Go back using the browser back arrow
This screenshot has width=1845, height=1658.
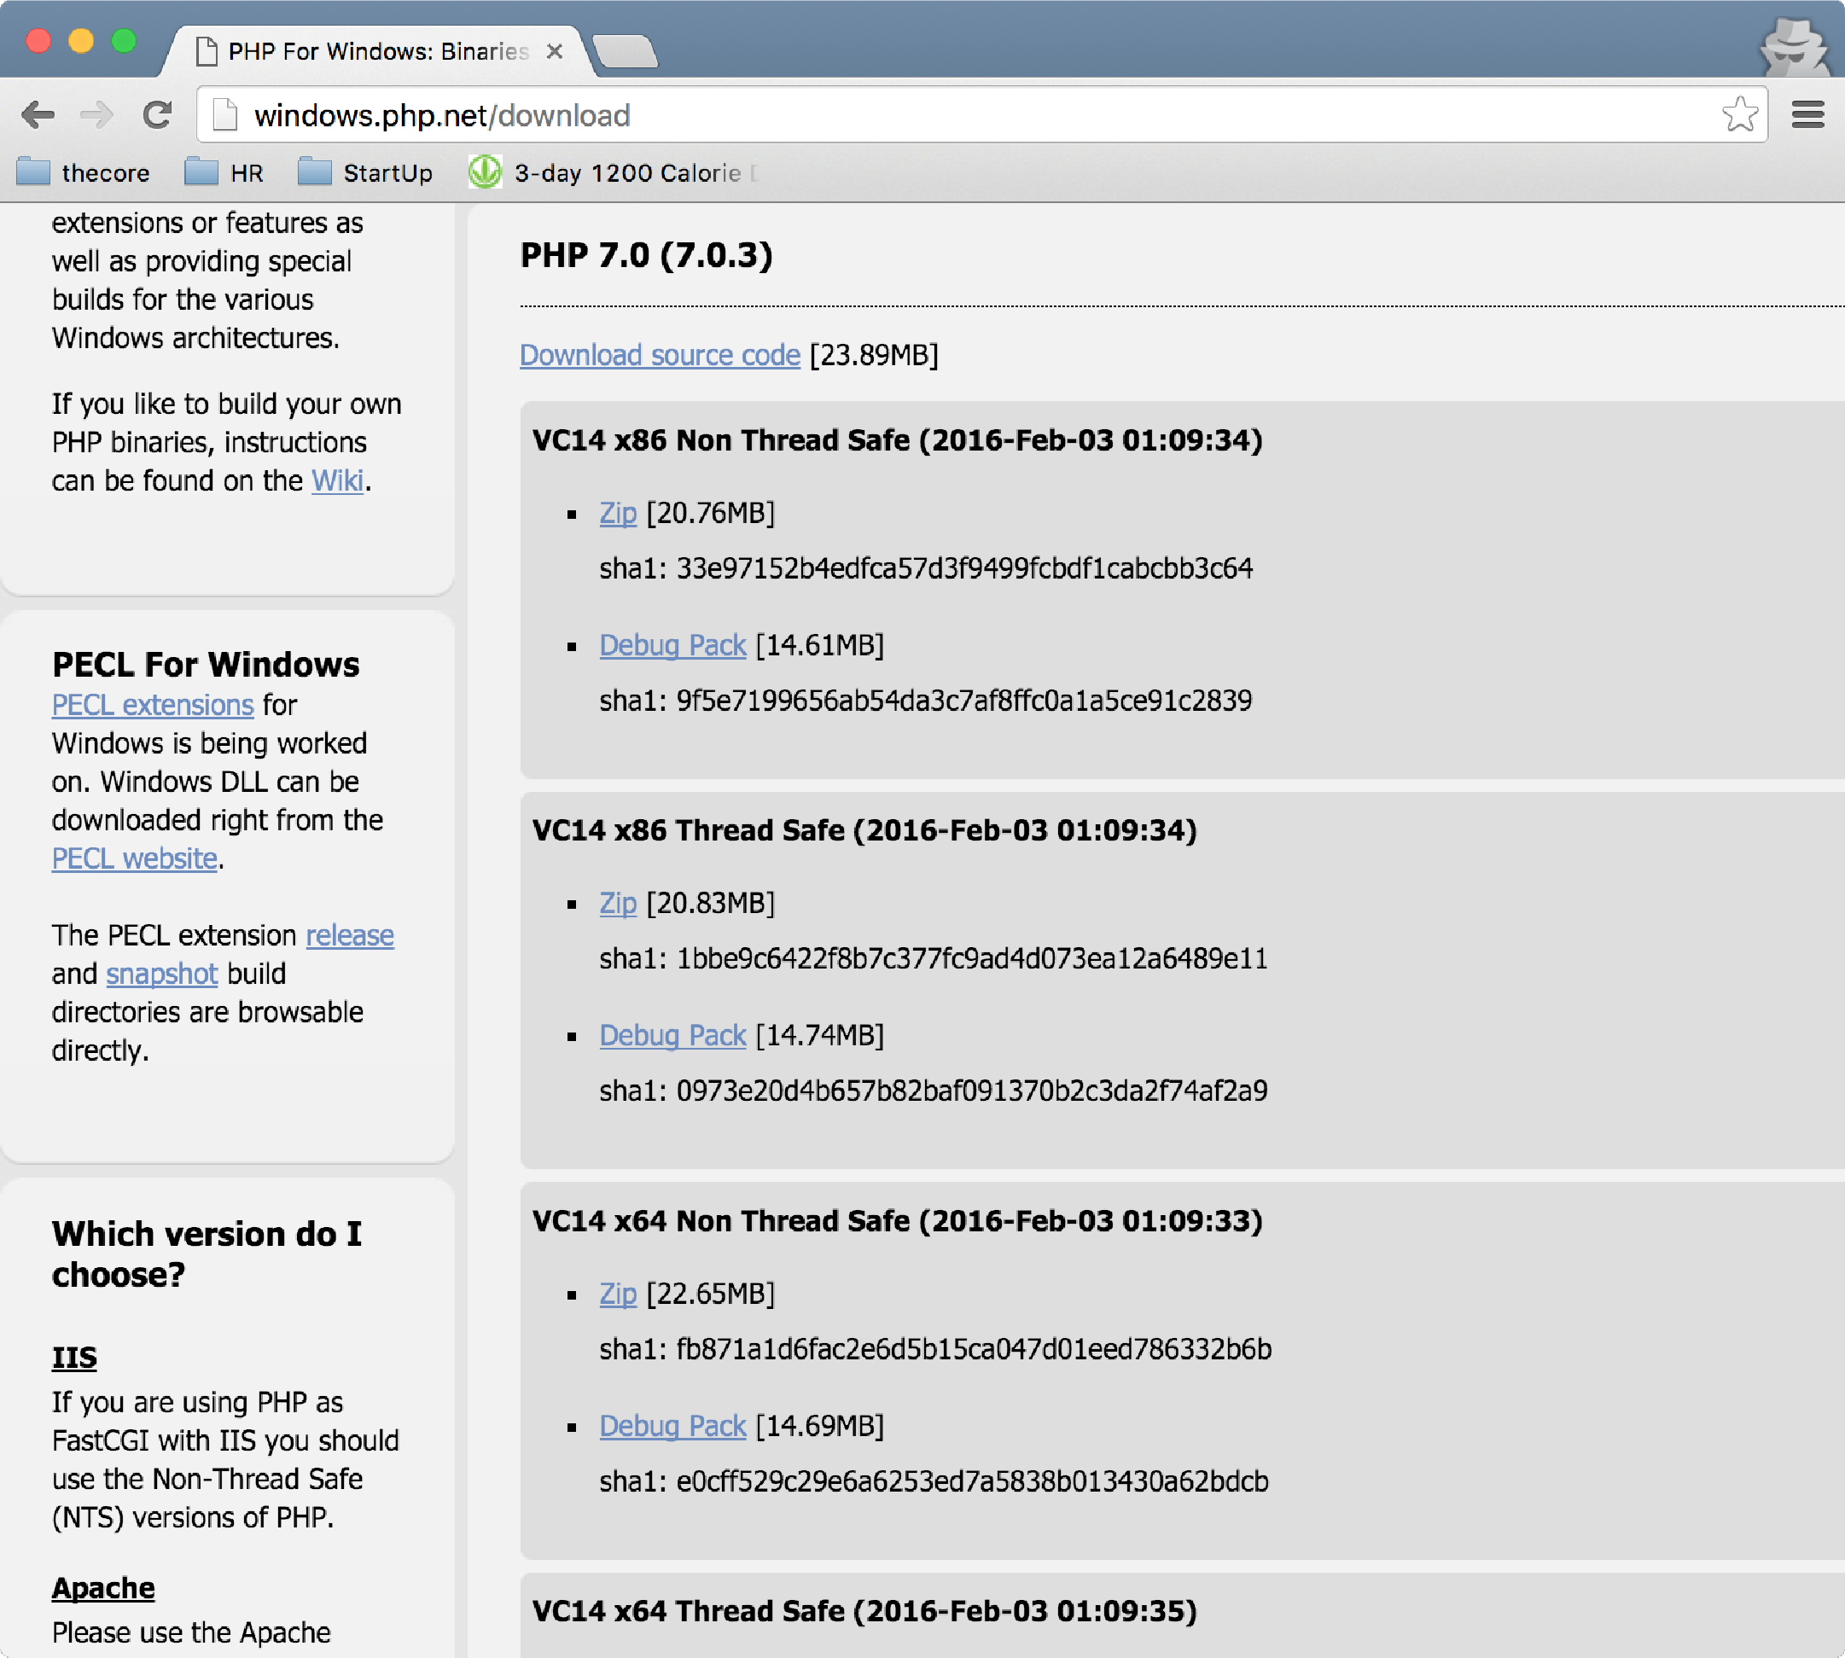coord(38,115)
